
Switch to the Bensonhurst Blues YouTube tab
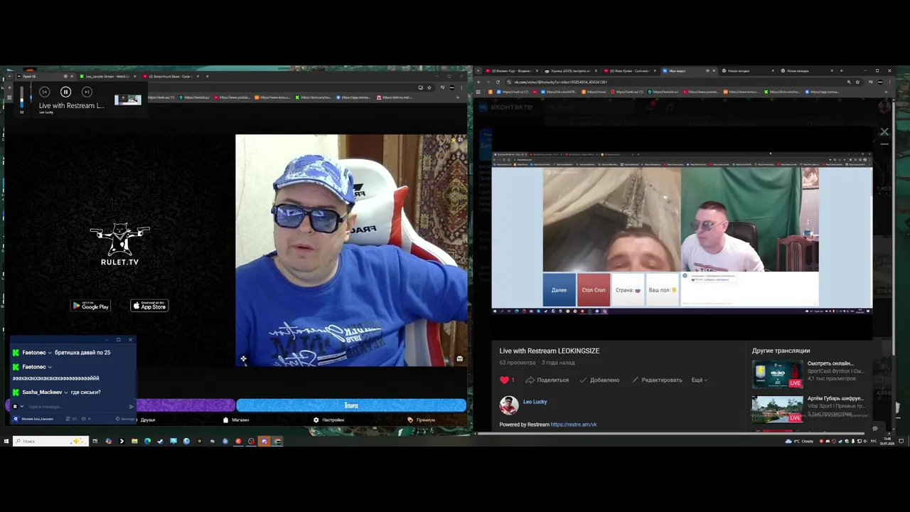pyautogui.click(x=171, y=76)
